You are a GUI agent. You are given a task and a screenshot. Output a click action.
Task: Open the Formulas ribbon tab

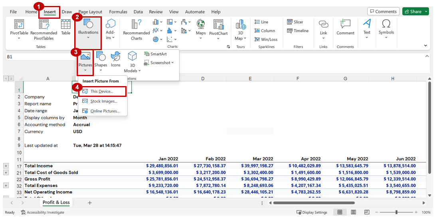click(x=118, y=12)
